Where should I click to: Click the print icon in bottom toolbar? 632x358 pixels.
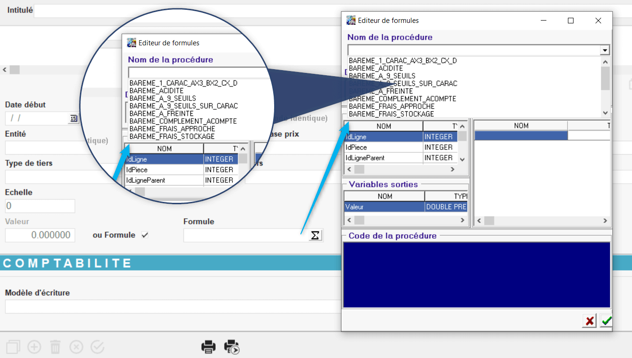(x=209, y=347)
